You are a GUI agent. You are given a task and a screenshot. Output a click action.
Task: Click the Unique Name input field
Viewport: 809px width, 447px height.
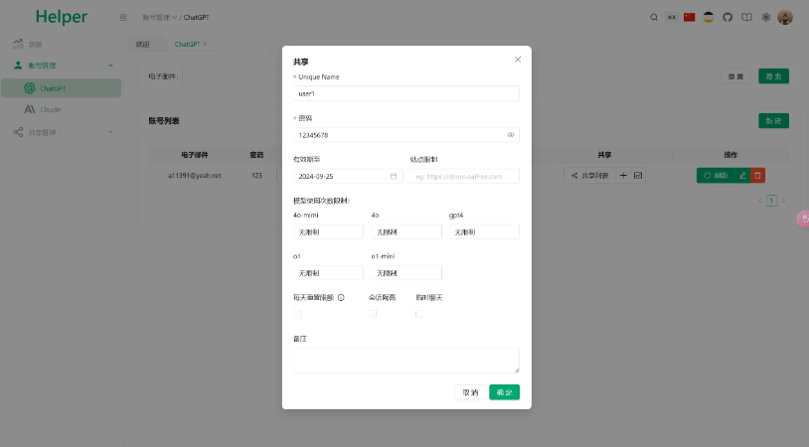406,93
